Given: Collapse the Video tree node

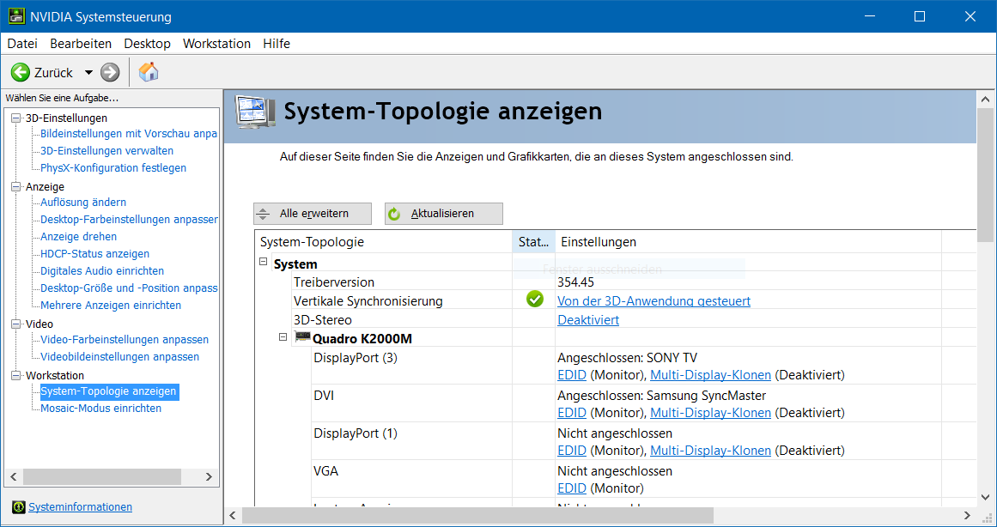Looking at the screenshot, I should (x=16, y=324).
